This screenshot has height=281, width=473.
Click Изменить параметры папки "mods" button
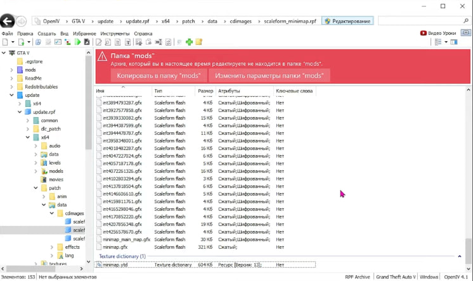click(x=269, y=75)
